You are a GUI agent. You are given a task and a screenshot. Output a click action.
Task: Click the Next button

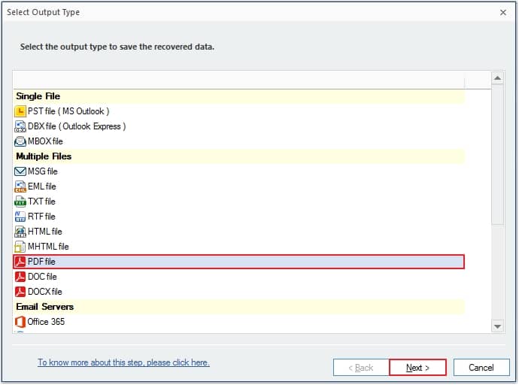click(x=417, y=368)
